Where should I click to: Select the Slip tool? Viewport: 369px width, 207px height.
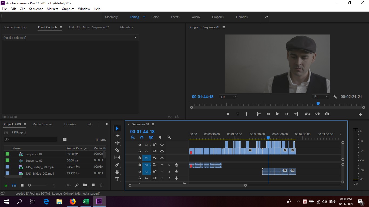[117, 157]
